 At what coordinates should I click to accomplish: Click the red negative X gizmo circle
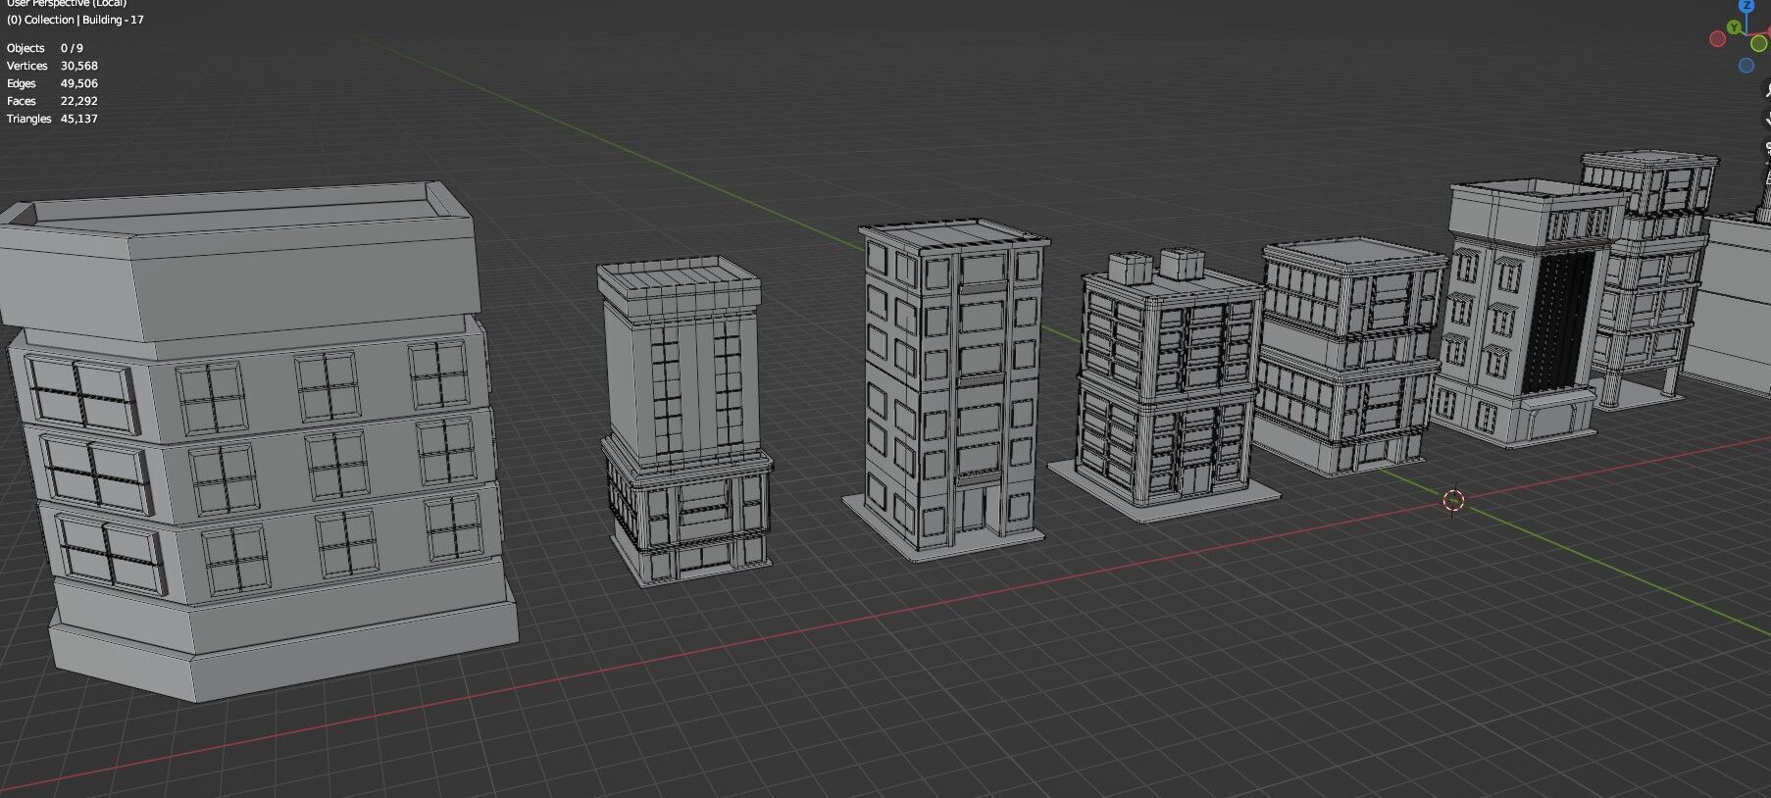[x=1717, y=39]
